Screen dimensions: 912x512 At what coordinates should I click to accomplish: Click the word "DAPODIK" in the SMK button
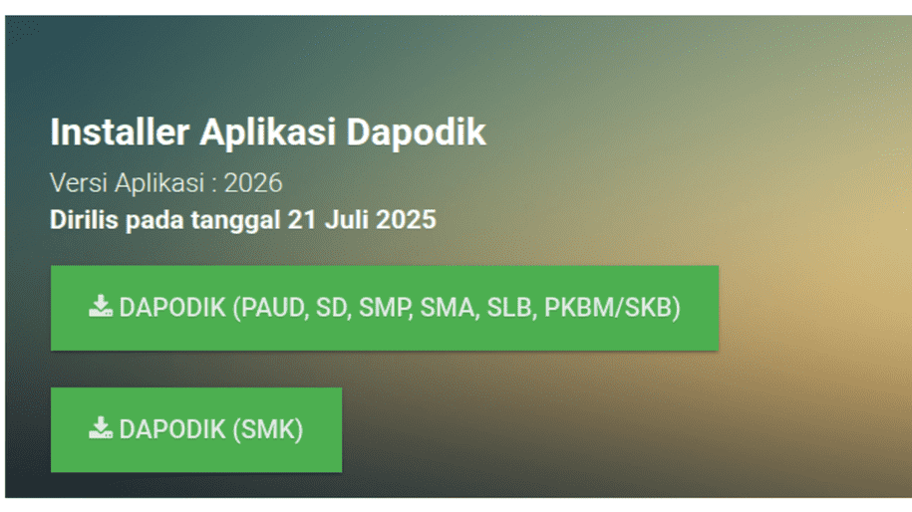pyautogui.click(x=172, y=429)
